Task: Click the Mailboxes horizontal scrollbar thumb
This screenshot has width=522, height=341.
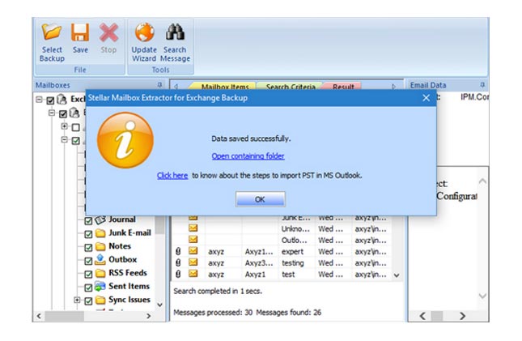Action: tap(65, 316)
